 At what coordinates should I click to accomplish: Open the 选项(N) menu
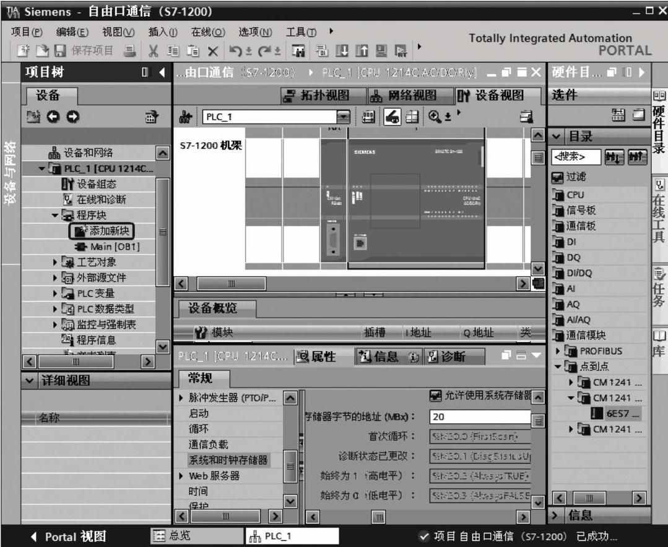(255, 32)
